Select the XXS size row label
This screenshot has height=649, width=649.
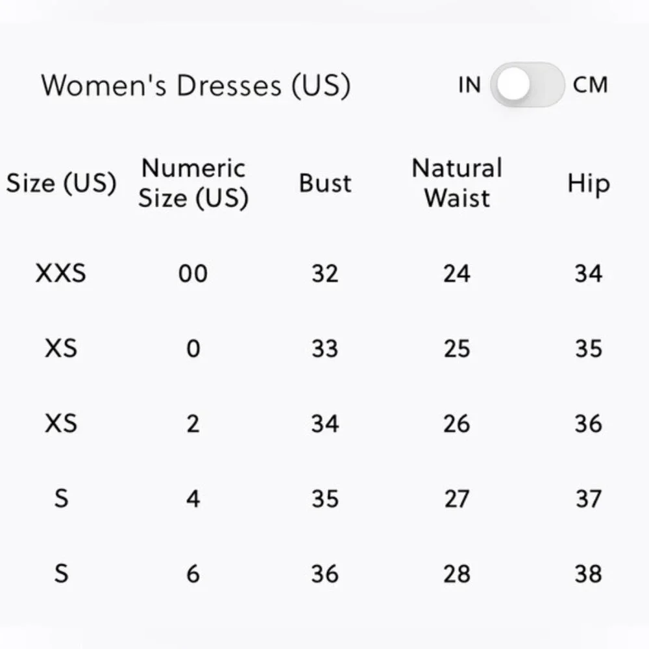point(61,273)
